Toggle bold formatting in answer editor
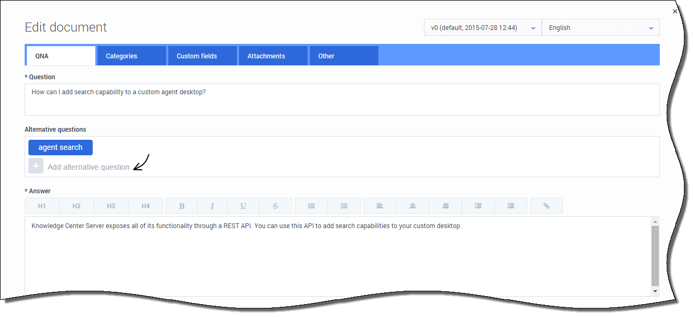 [x=181, y=206]
